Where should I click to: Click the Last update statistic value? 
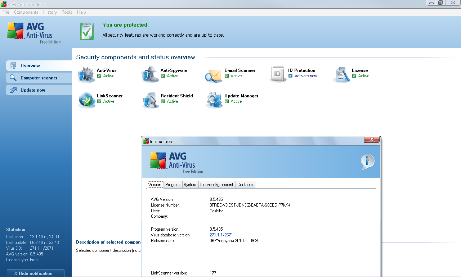click(44, 243)
